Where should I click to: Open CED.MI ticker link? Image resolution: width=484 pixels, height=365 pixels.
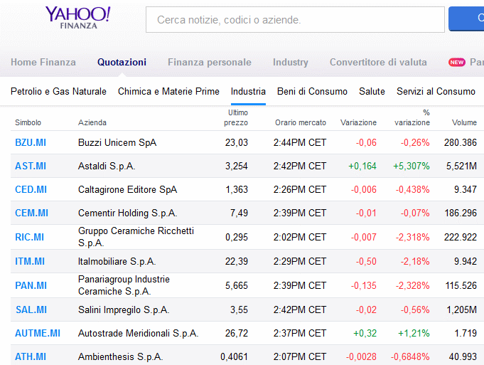(31, 189)
